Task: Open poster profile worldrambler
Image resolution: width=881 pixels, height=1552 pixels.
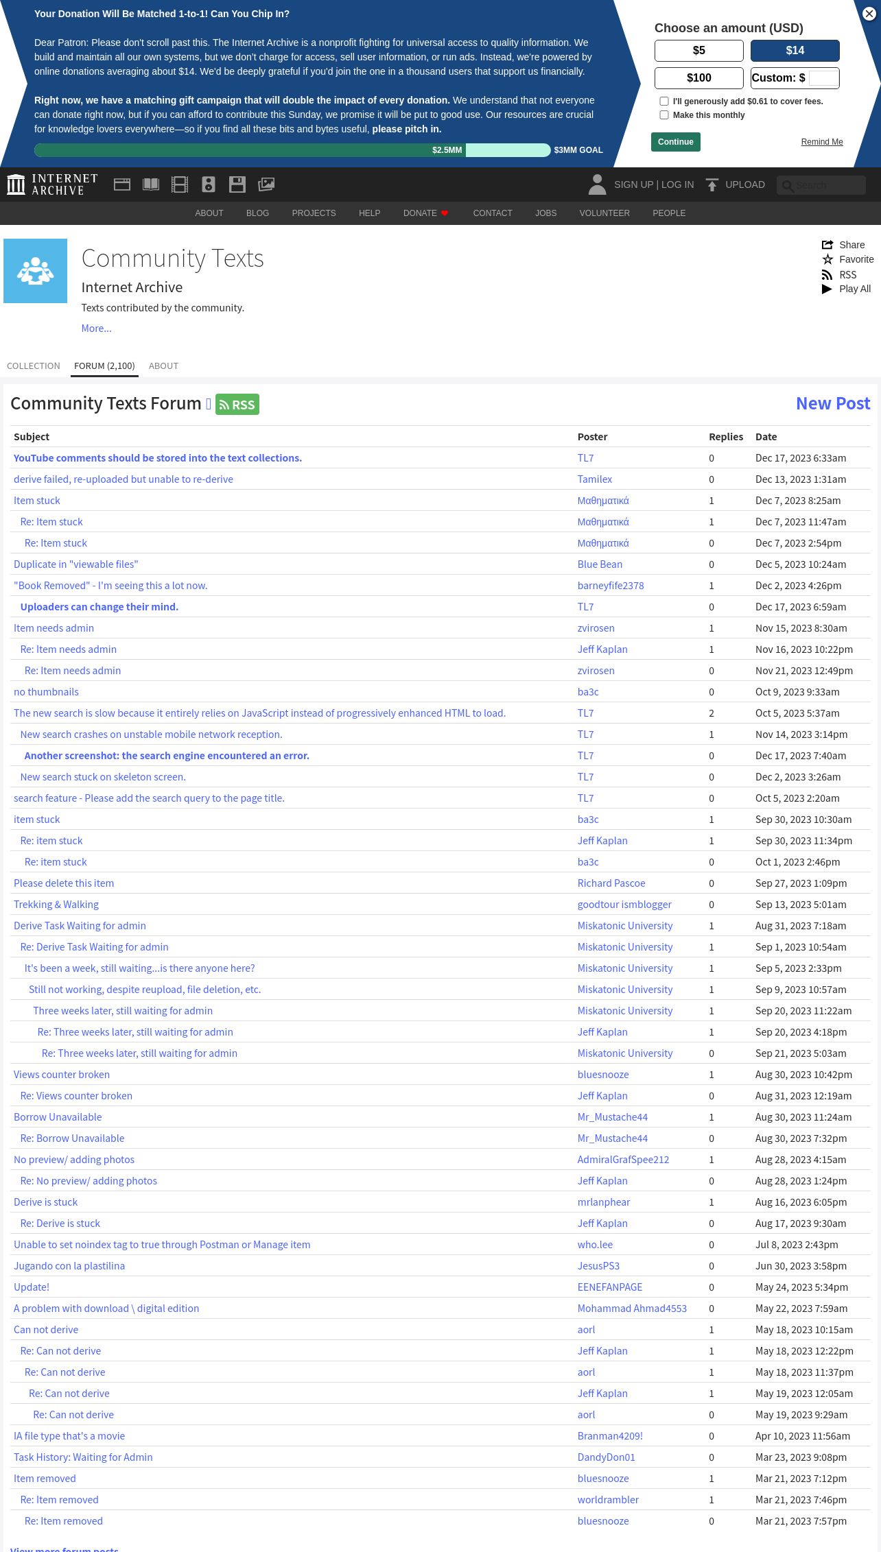Action: (608, 1500)
